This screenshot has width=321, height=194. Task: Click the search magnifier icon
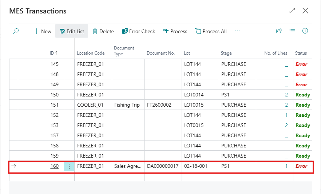pyautogui.click(x=16, y=31)
